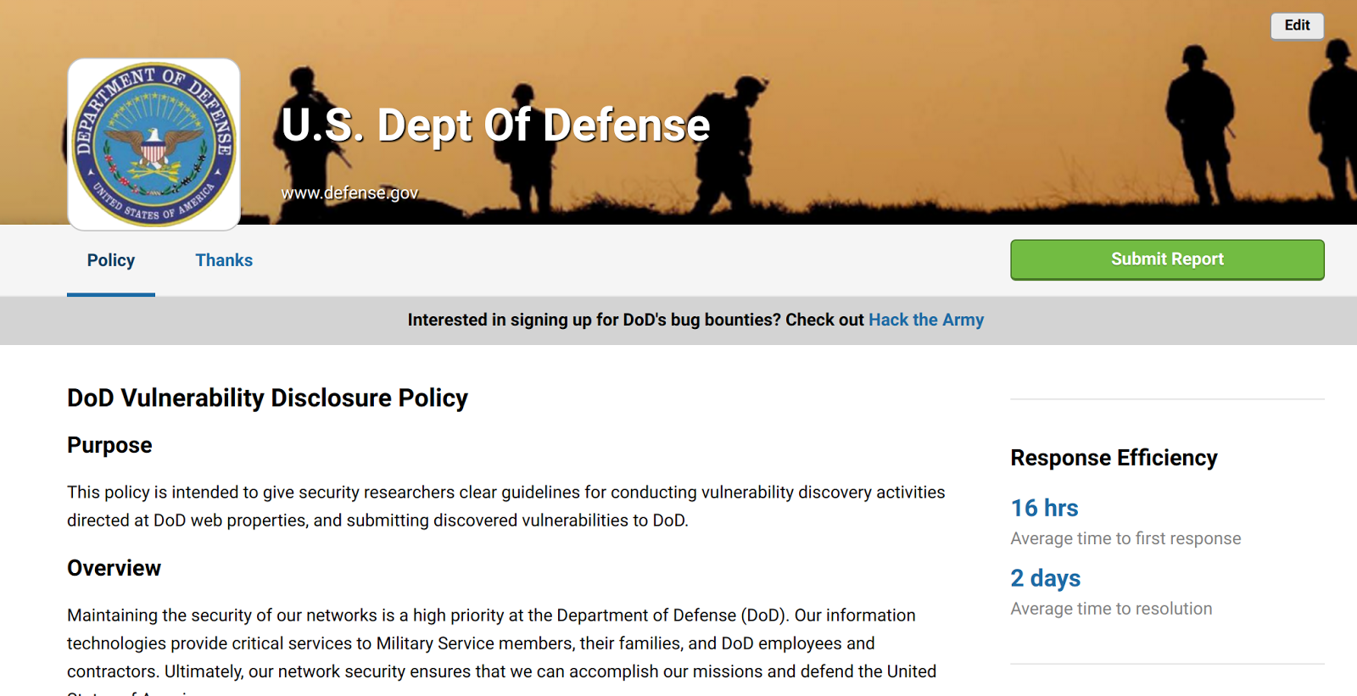Click 'Interested in signing up' banner text
This screenshot has height=696, width=1357.
pos(695,320)
